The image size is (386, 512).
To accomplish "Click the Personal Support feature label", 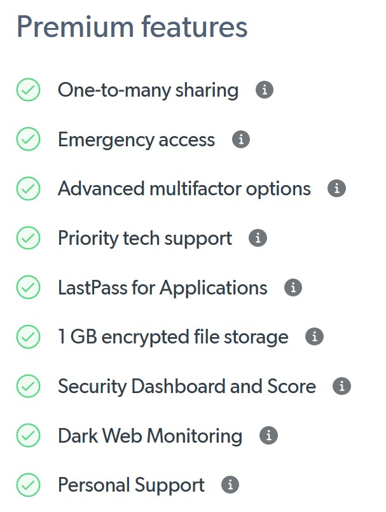I will pyautogui.click(x=131, y=485).
